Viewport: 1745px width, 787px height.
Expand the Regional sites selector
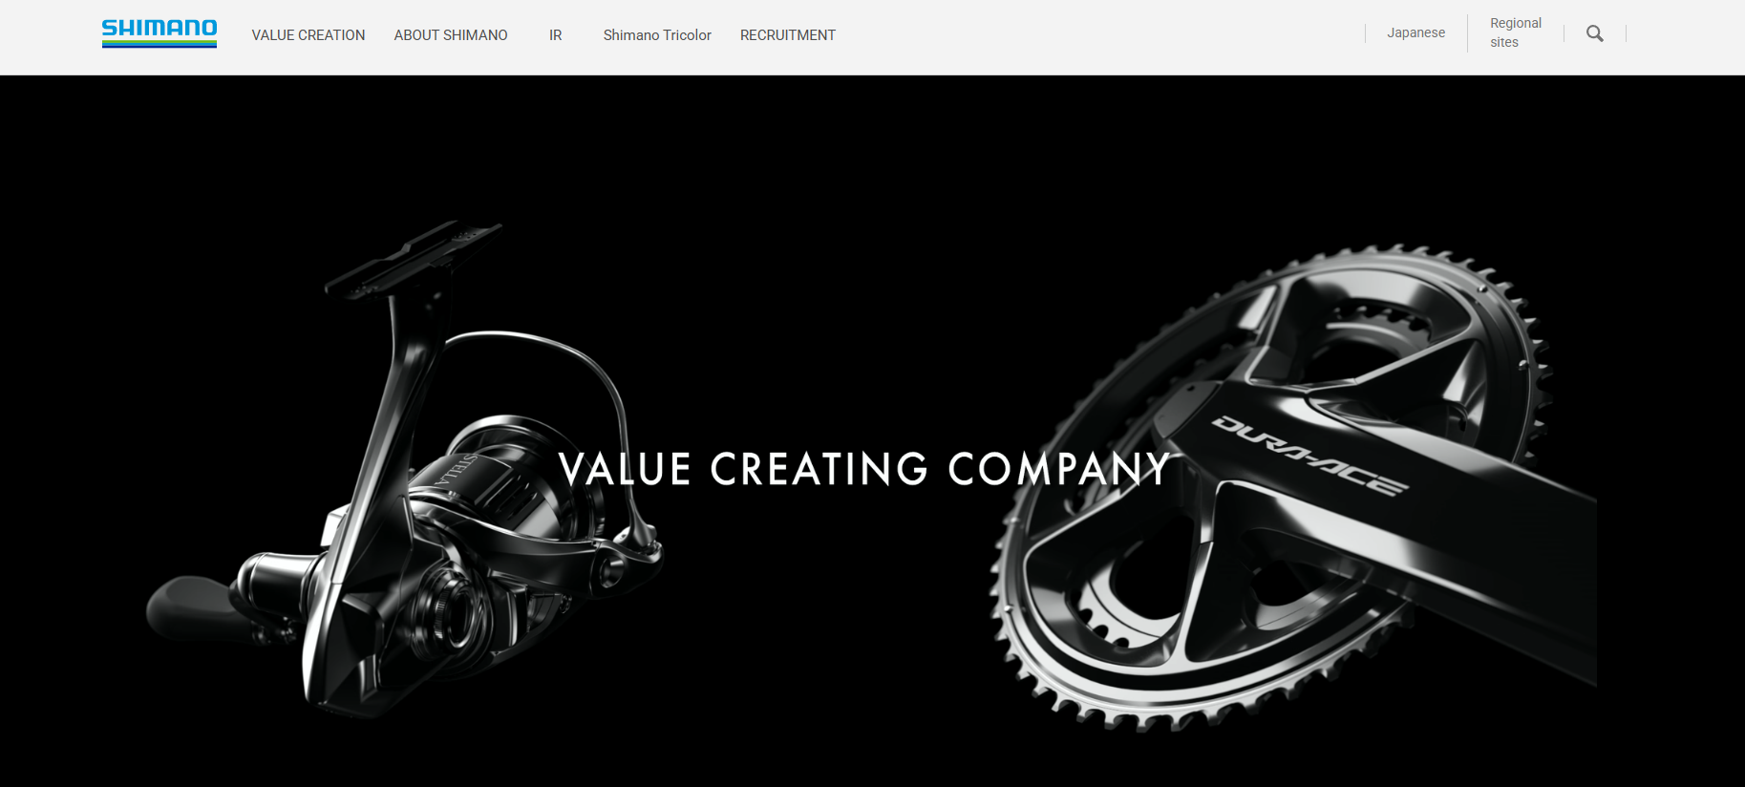(x=1515, y=32)
